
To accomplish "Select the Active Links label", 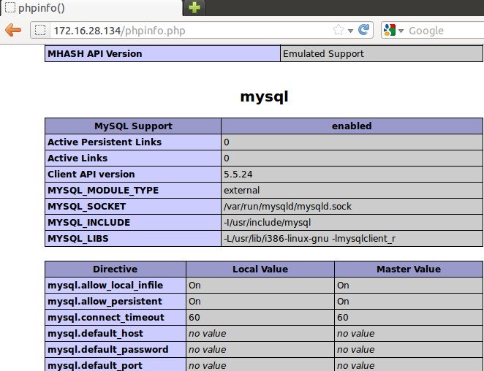I will (x=77, y=158).
